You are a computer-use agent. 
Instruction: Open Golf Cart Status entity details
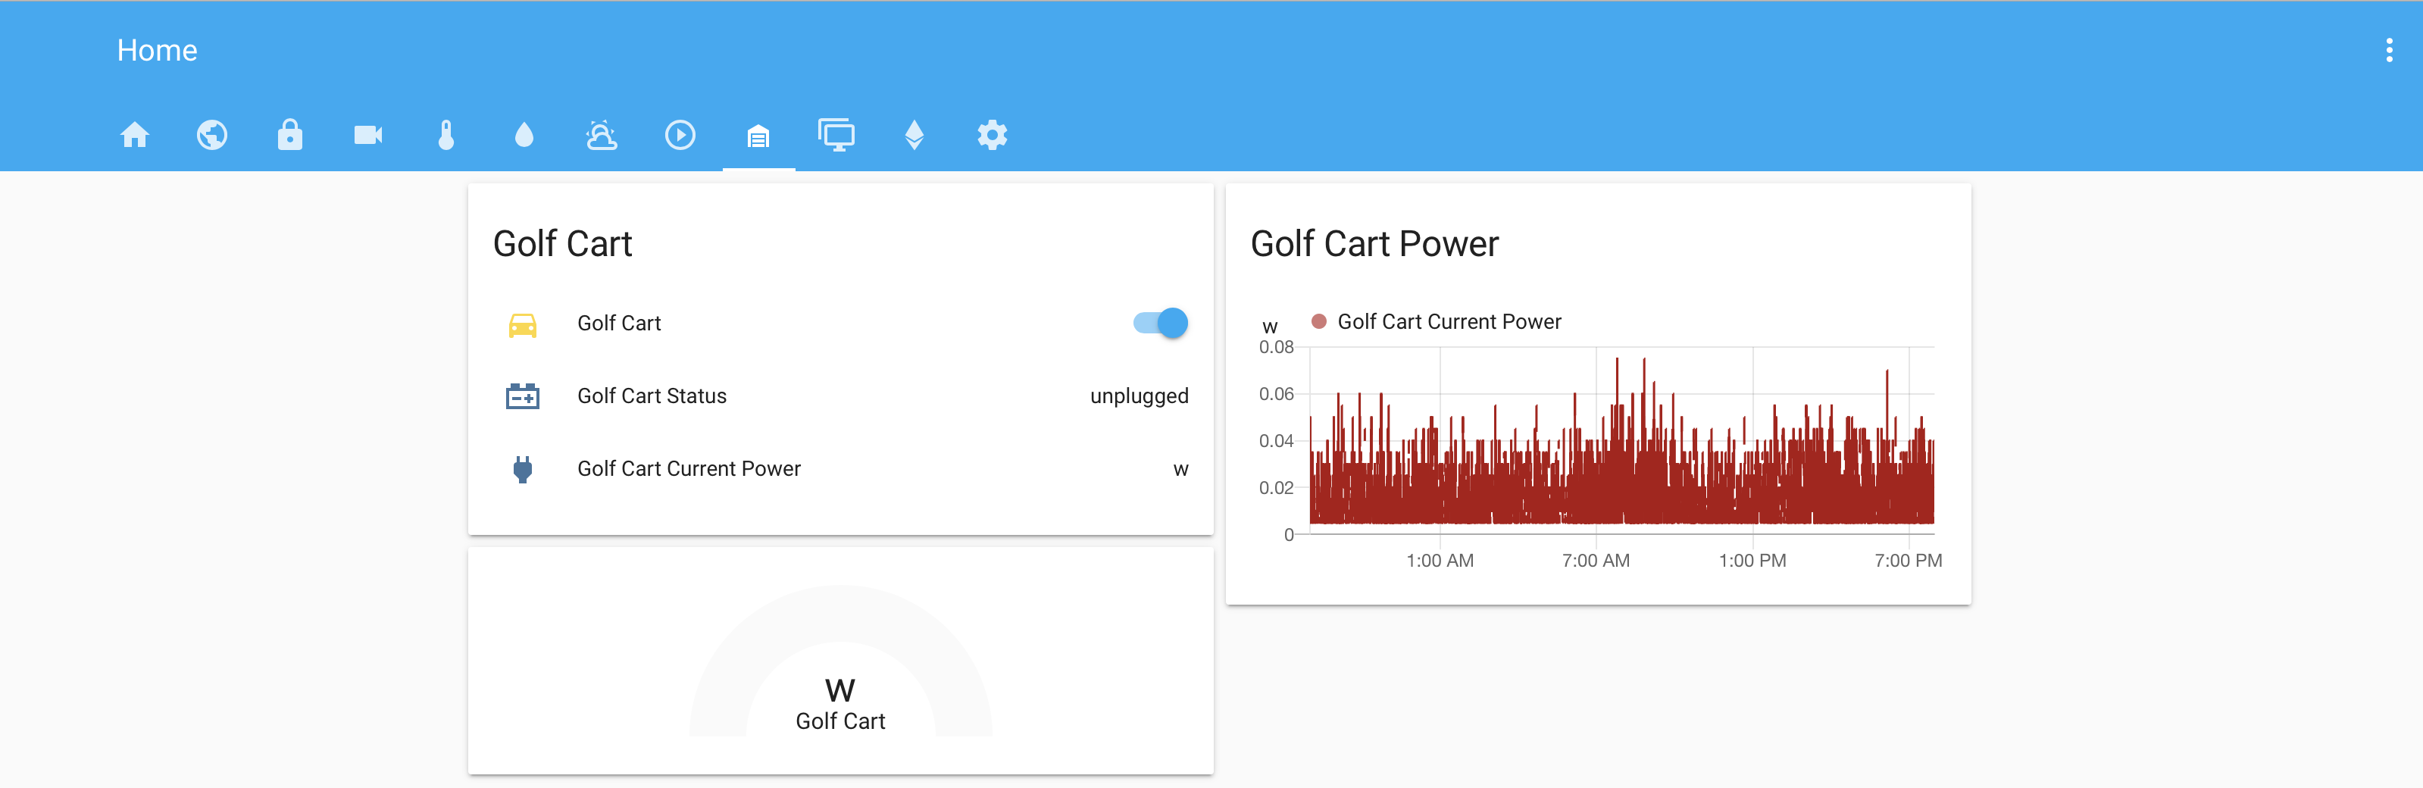841,396
